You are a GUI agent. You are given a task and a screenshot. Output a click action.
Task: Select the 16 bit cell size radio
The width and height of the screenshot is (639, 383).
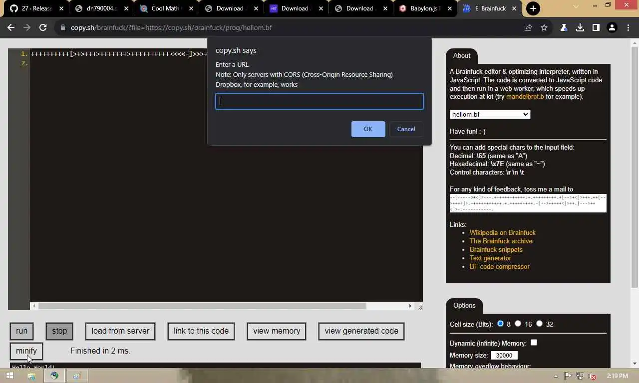(518, 324)
